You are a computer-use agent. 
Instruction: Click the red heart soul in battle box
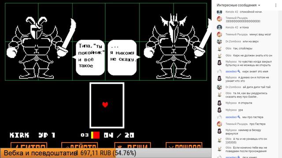(x=105, y=104)
